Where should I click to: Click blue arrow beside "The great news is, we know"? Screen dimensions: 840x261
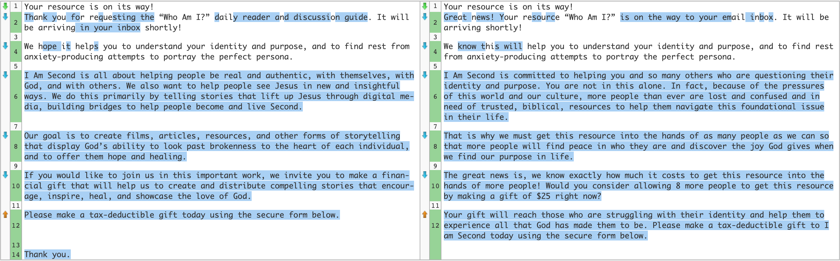424,175
